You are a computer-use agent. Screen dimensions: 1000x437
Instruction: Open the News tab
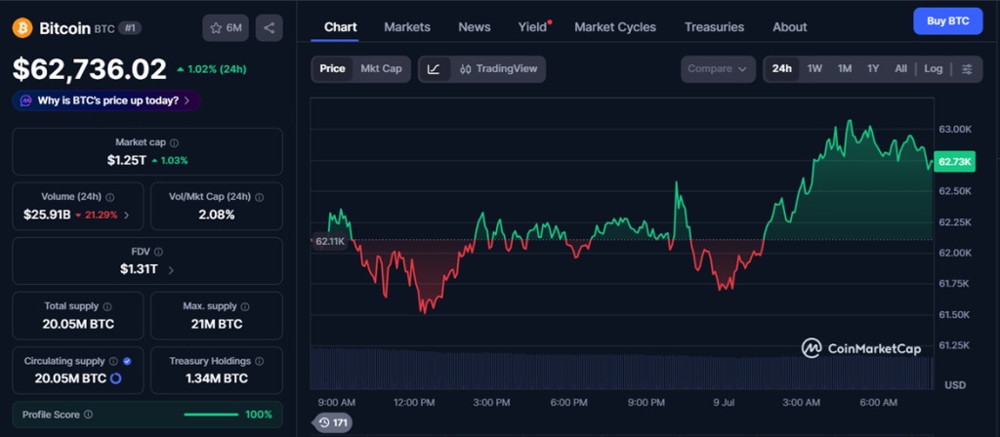click(x=475, y=27)
